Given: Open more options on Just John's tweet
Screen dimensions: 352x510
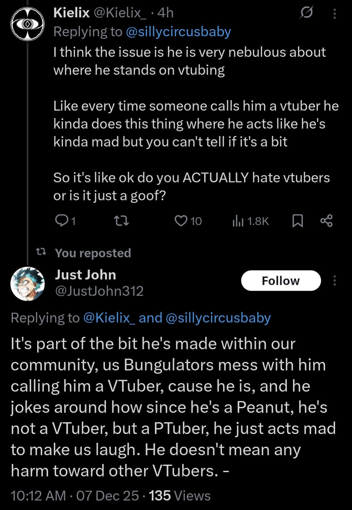Looking at the screenshot, I should 334,281.
